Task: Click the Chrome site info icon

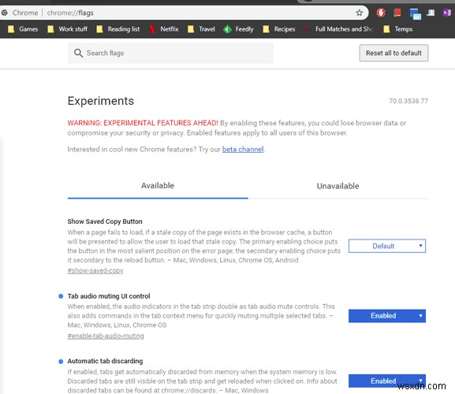Action: 5,13
